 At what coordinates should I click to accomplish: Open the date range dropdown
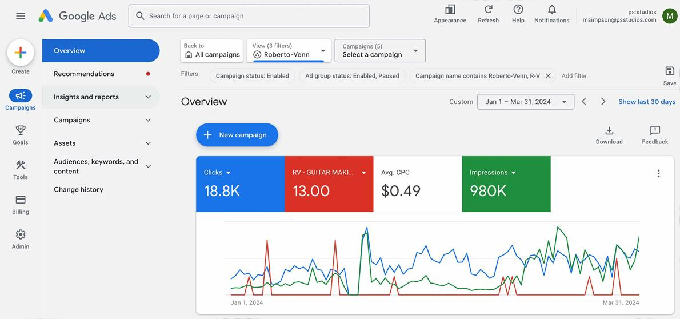(526, 102)
